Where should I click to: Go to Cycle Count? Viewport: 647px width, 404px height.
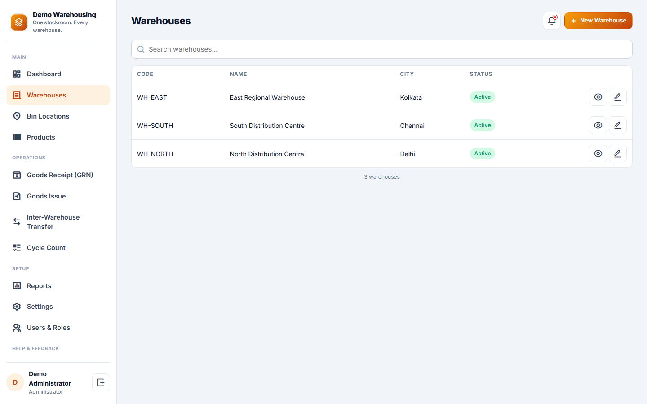click(x=58, y=248)
